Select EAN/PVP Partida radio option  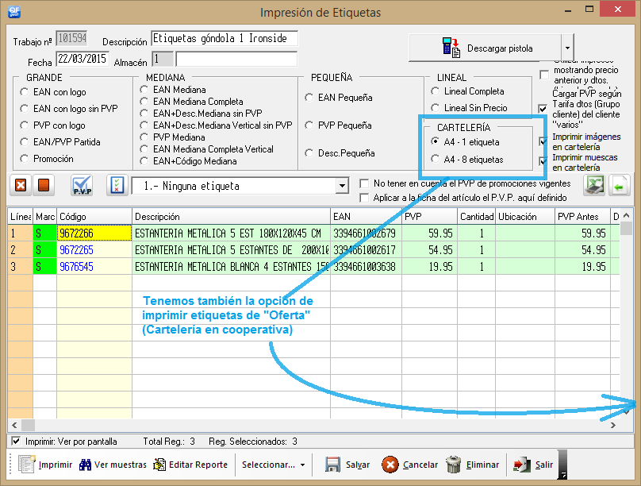(24, 142)
